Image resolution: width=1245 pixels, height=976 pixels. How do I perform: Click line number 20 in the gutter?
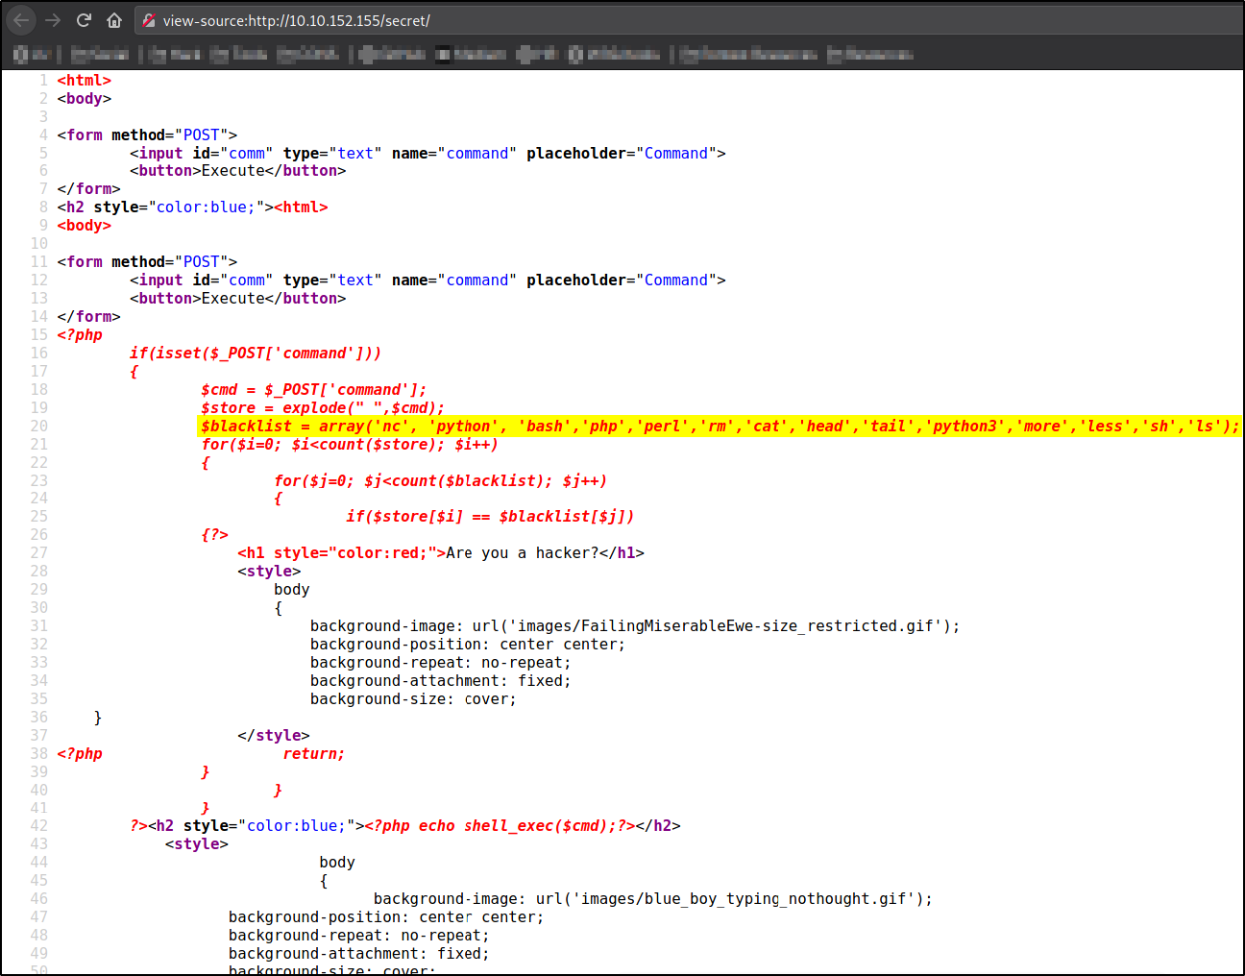tap(40, 426)
